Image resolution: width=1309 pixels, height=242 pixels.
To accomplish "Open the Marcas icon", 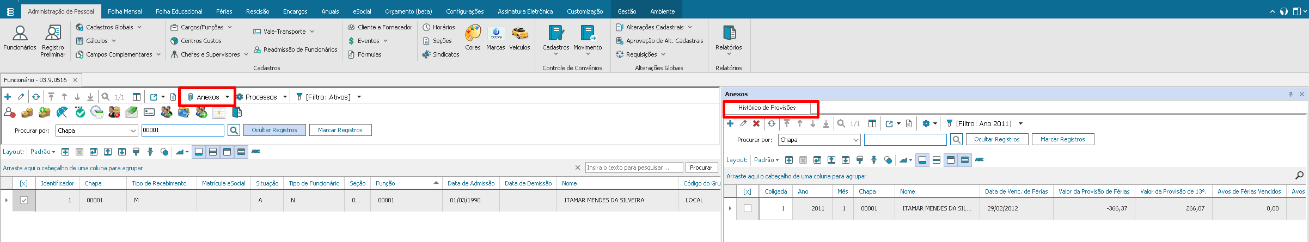I will click(x=496, y=38).
